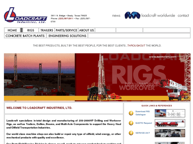Open the HOME menu item
Screen dimensions: 193x144
pos(12,30)
